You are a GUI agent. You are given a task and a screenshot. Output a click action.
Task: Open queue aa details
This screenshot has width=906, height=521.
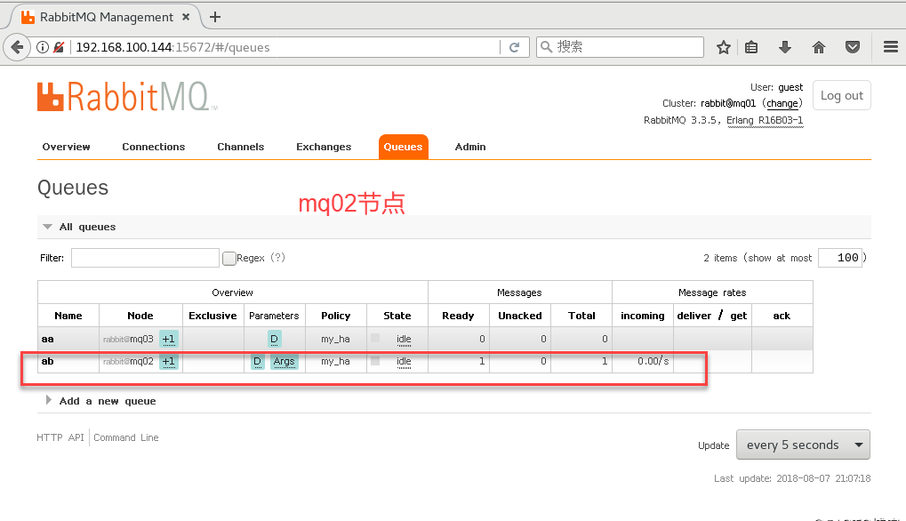pyautogui.click(x=47, y=339)
